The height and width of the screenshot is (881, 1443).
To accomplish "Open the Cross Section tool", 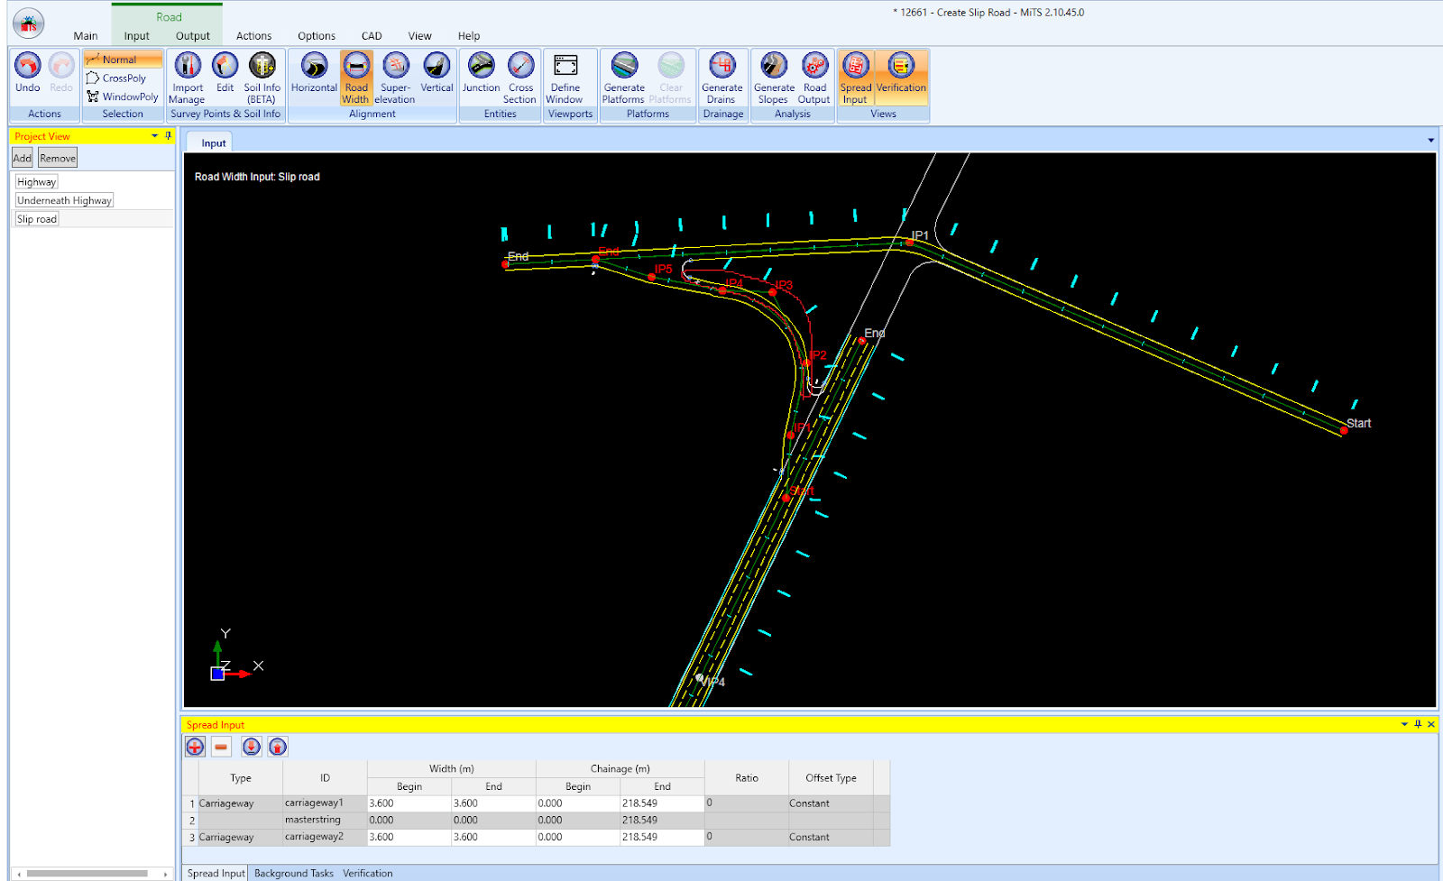I will pos(520,67).
